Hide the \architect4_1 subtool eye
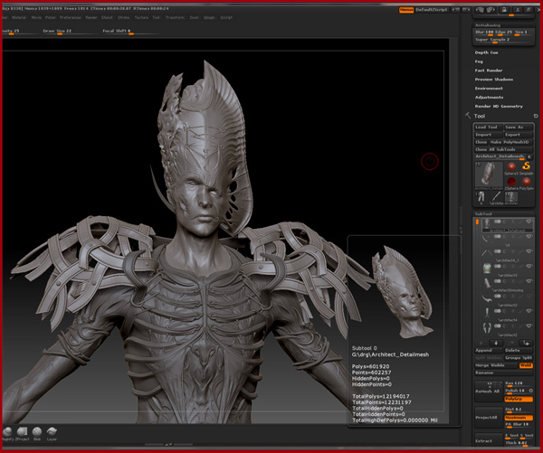Viewport: 543px width, 453px height. (529, 251)
